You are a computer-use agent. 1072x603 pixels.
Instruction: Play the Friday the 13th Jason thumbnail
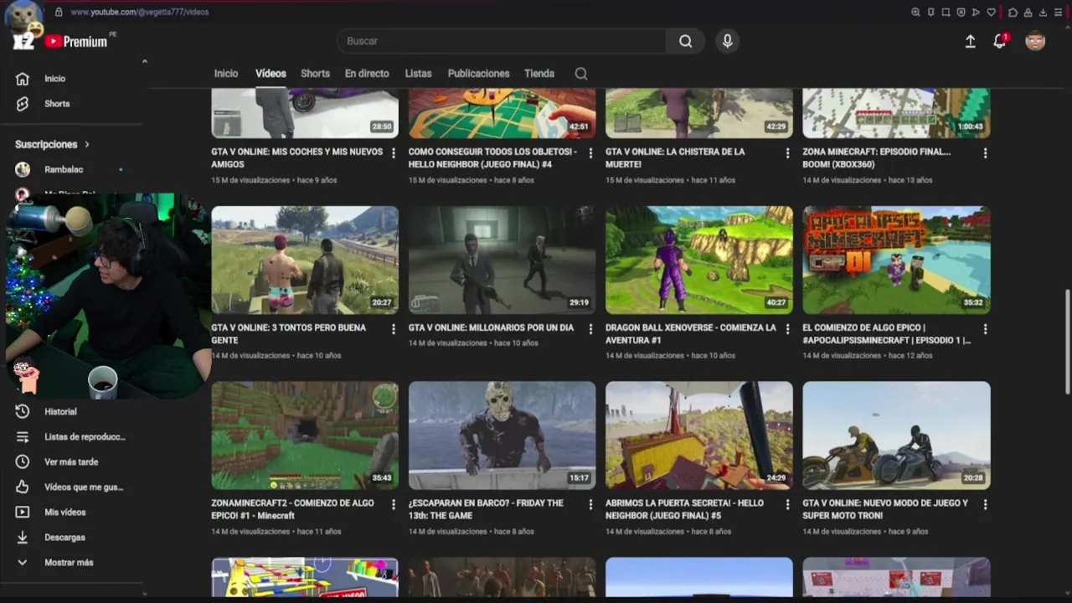pyautogui.click(x=502, y=435)
